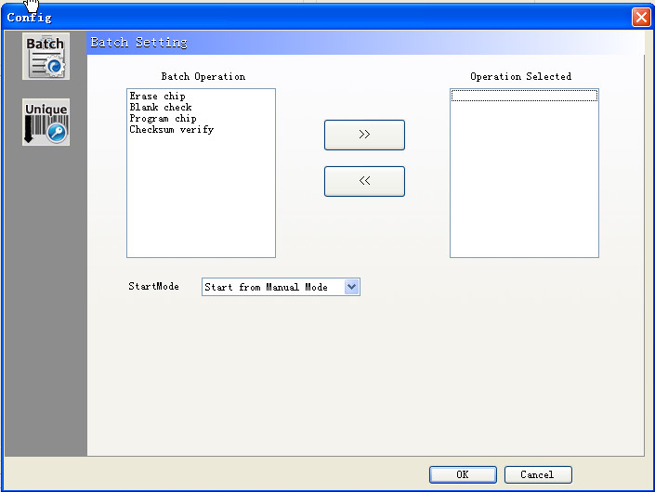
Task: Close the Config dialog window
Action: [x=641, y=18]
